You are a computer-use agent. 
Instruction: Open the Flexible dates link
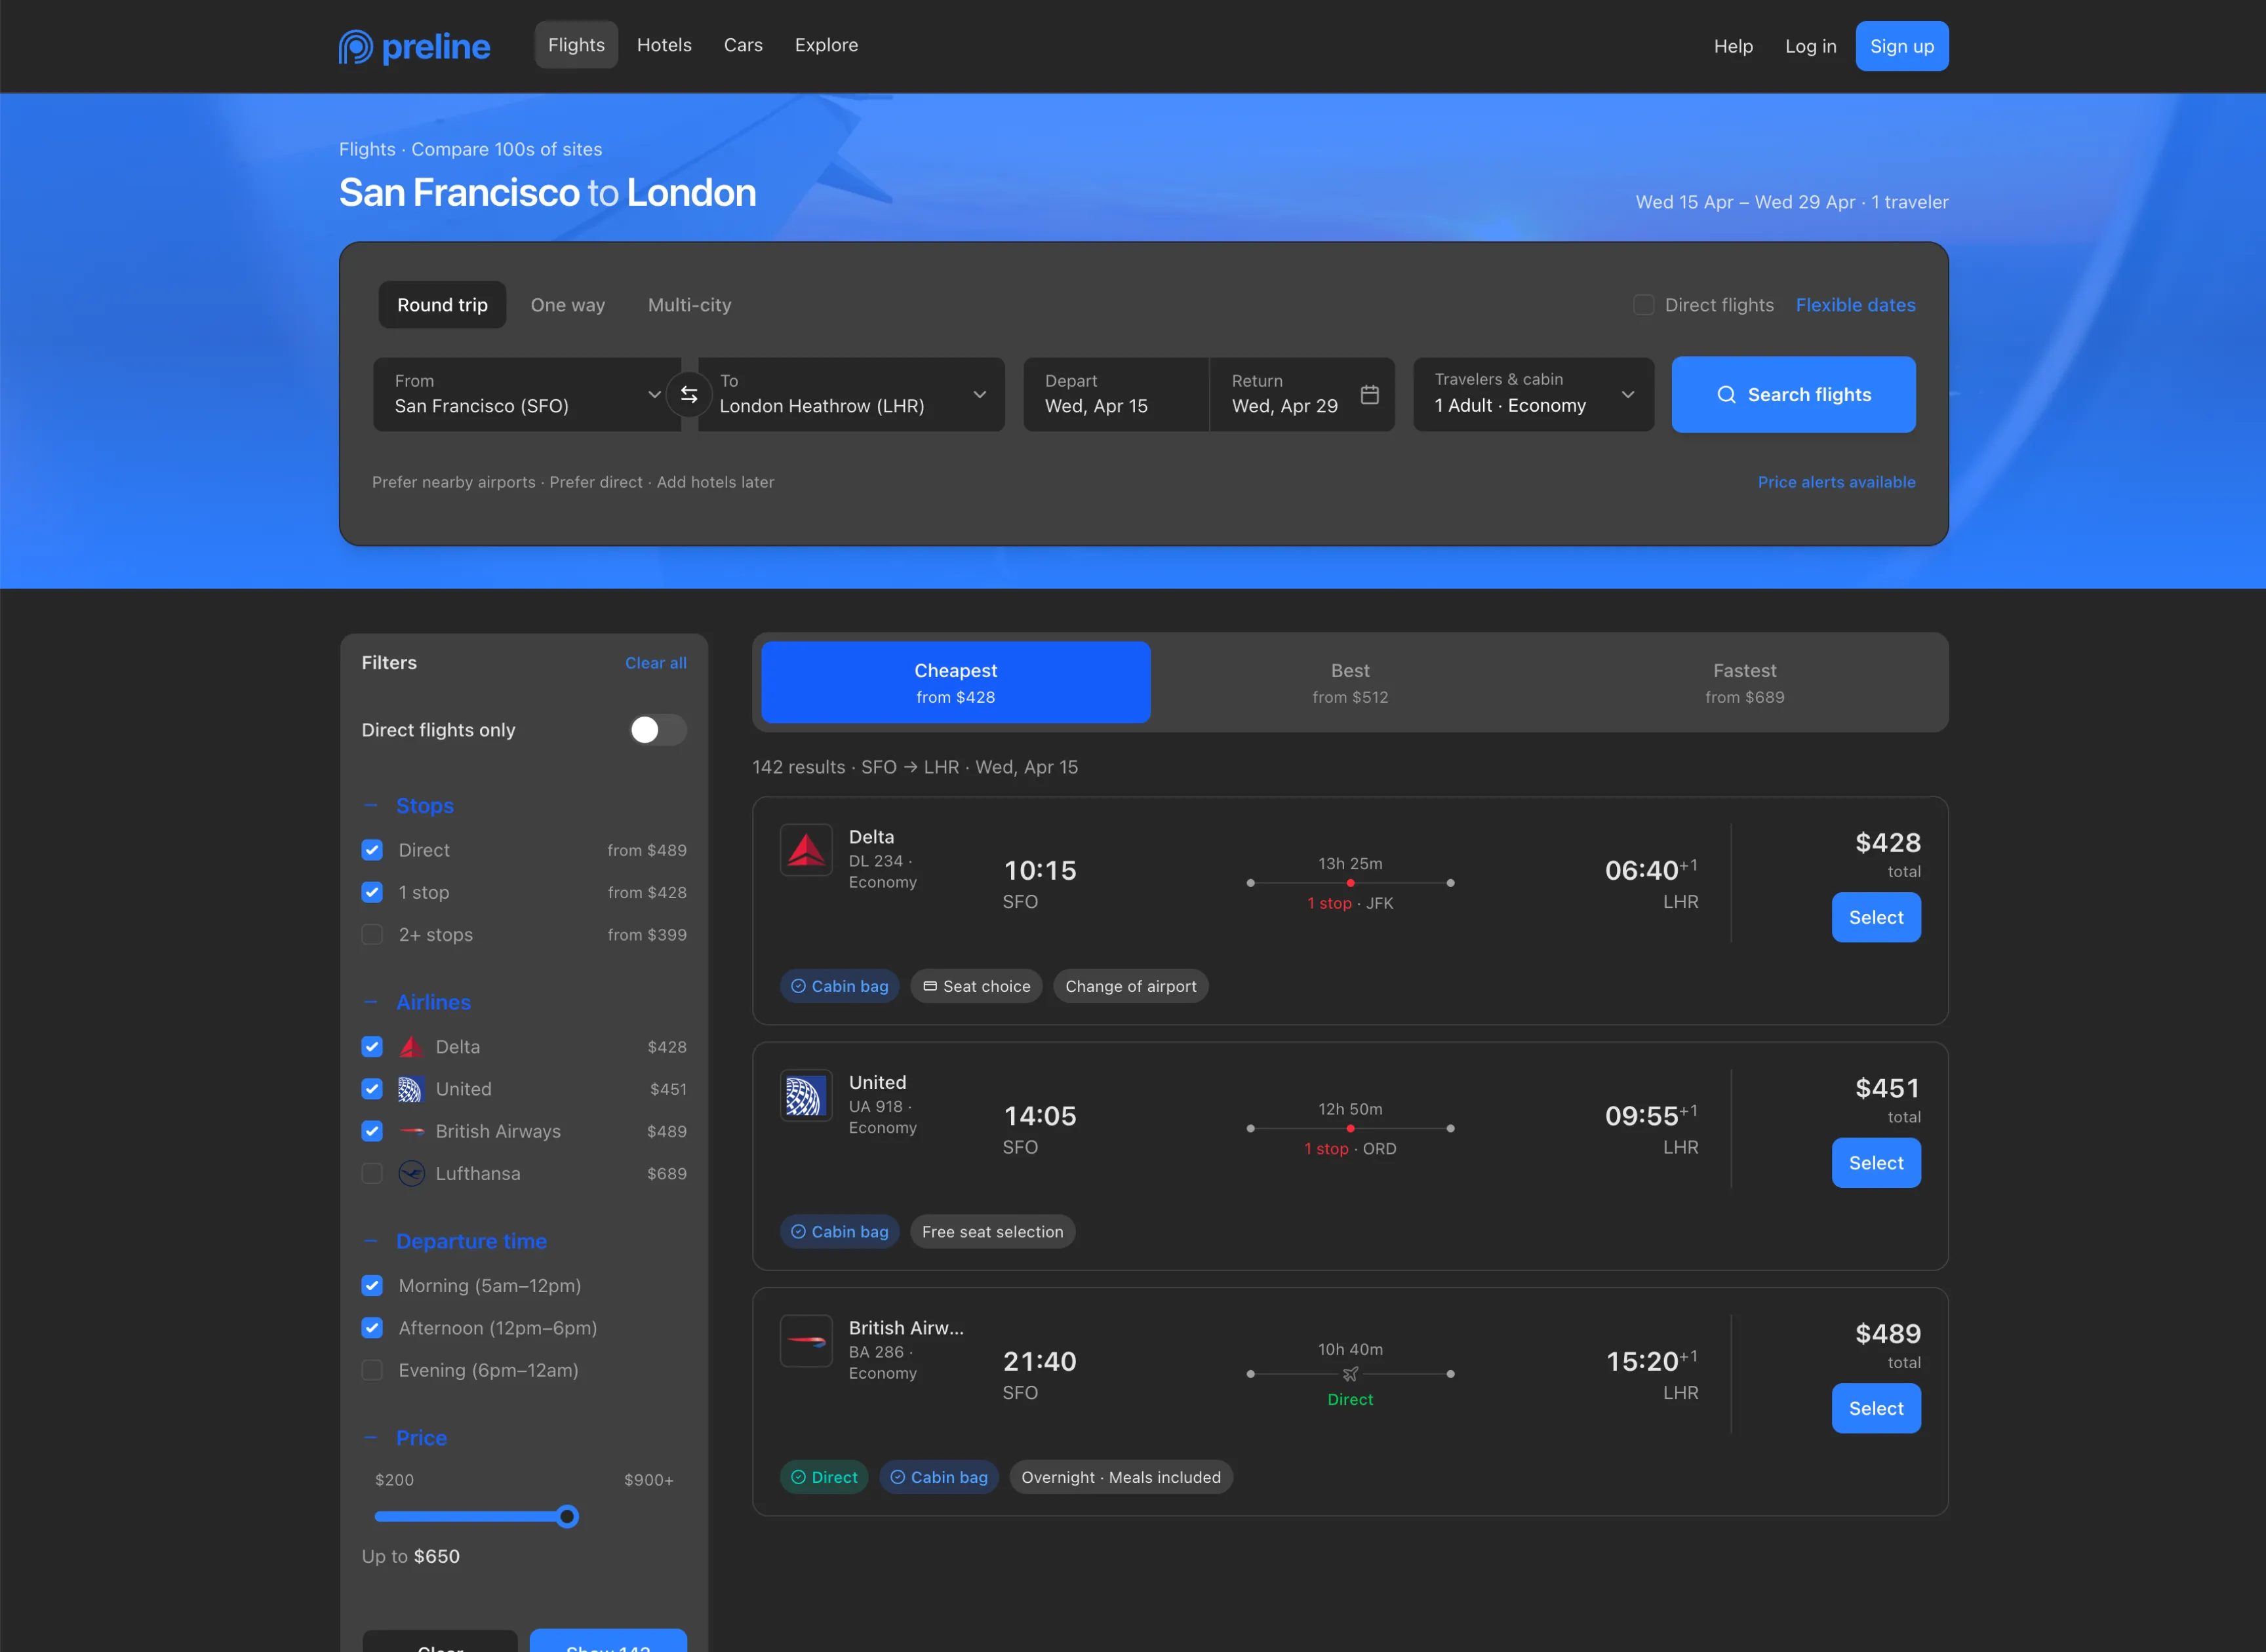click(1856, 305)
